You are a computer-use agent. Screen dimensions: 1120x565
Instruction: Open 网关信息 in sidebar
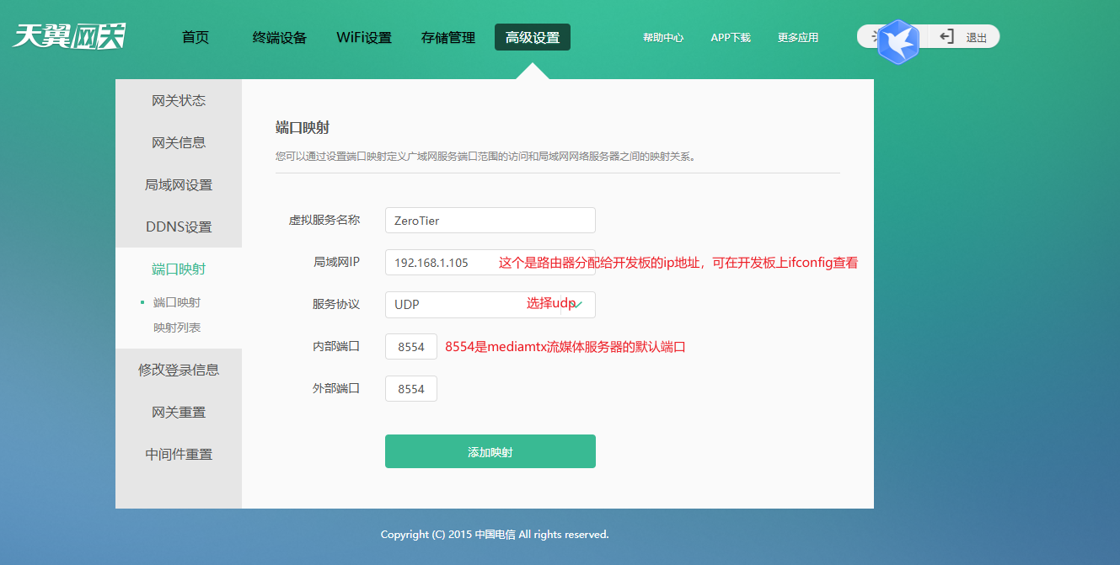point(179,142)
